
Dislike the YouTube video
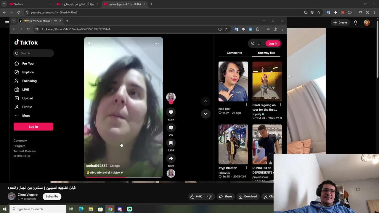210,196
